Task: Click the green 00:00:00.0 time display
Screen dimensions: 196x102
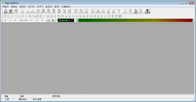Action: pyautogui.click(x=66, y=20)
